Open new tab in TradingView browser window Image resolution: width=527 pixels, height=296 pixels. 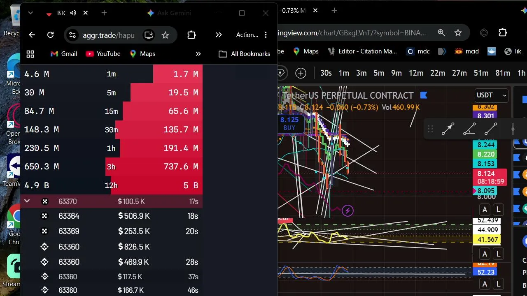334,10
